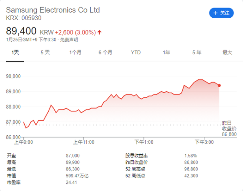
Task: Click the 关注 follow button
Action: pyautogui.click(x=221, y=13)
